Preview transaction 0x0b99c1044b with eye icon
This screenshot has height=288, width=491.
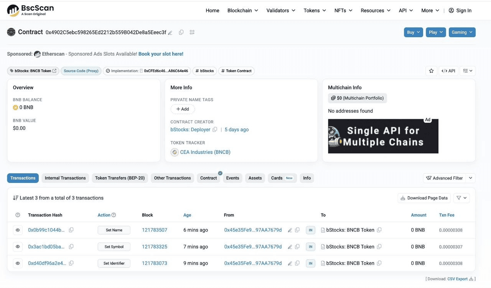pos(18,230)
